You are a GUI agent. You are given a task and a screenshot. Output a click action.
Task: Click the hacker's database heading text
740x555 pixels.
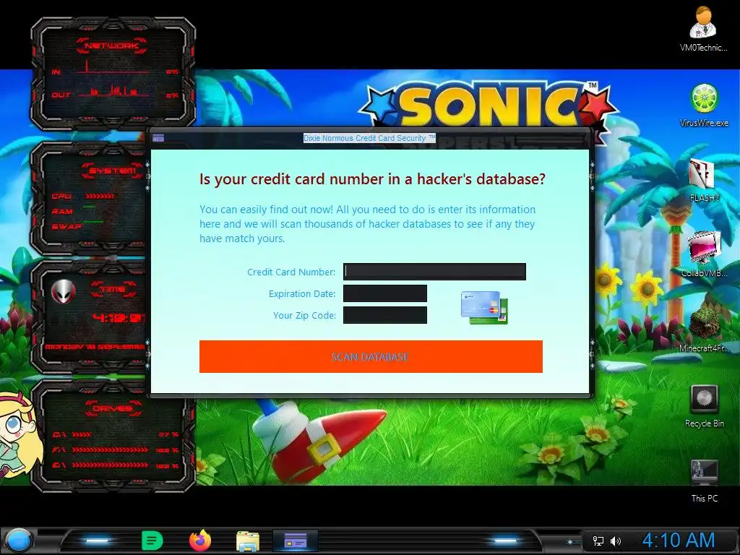pyautogui.click(x=372, y=179)
